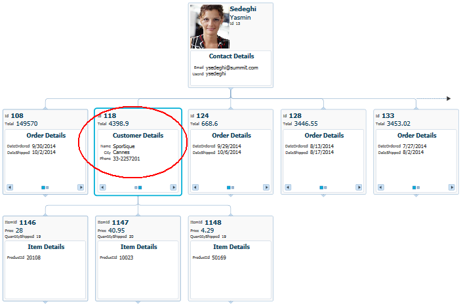The height and width of the screenshot is (308, 461).
Task: Select second page dot on order 133 card
Action: (x=418, y=187)
